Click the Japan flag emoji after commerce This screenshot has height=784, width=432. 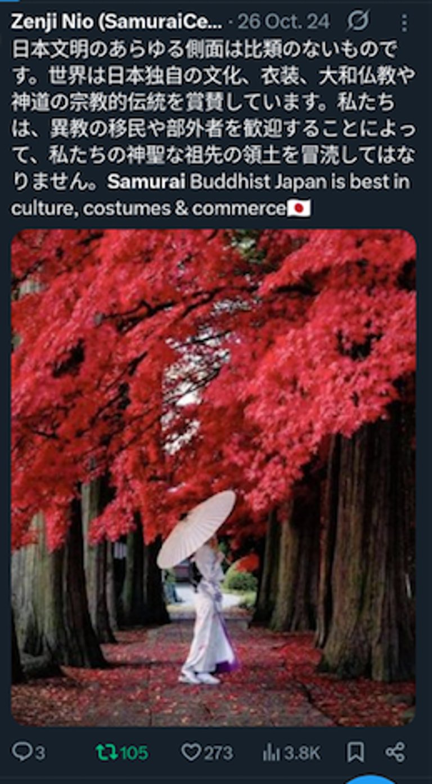coord(299,209)
